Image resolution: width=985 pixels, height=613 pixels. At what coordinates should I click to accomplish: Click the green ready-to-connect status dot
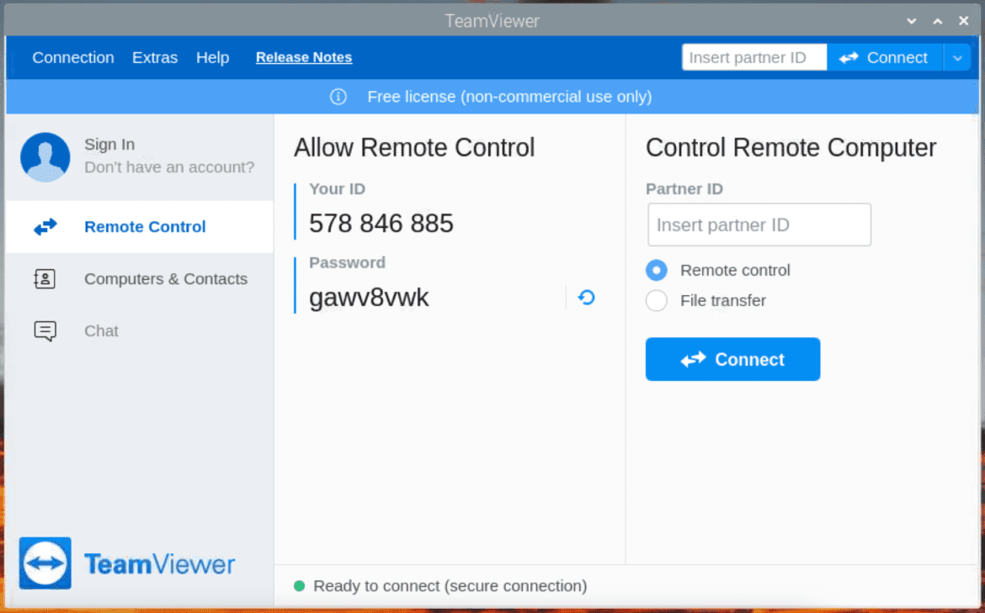click(299, 586)
